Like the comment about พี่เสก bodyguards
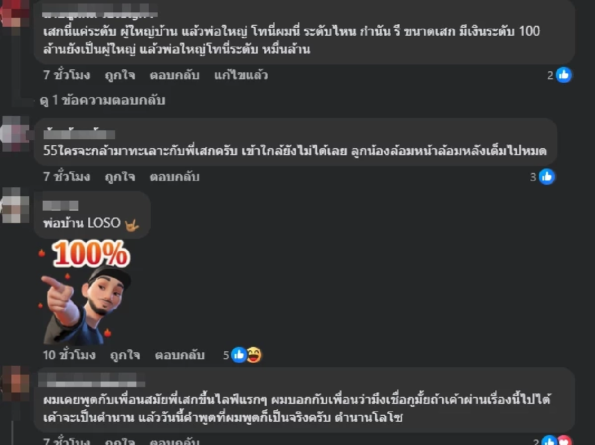Screen dimensions: 595x445 [x=119, y=177]
